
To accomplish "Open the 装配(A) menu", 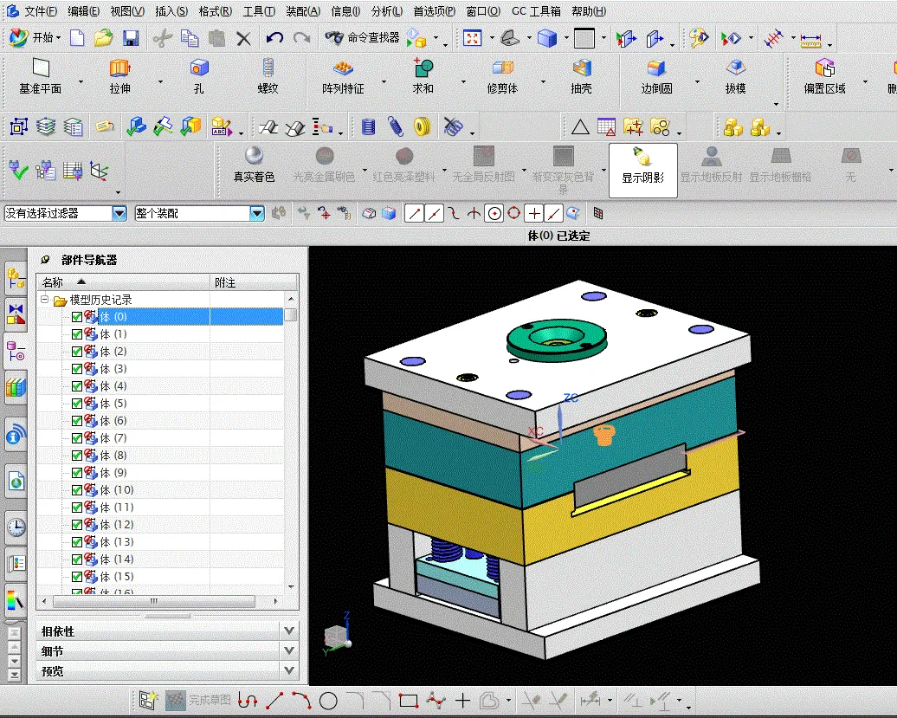I will 302,11.
